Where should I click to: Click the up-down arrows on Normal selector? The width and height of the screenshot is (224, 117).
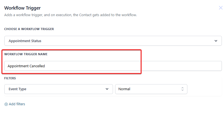(182, 89)
